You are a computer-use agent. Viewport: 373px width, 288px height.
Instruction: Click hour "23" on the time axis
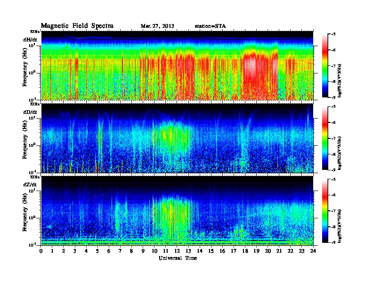302,251
